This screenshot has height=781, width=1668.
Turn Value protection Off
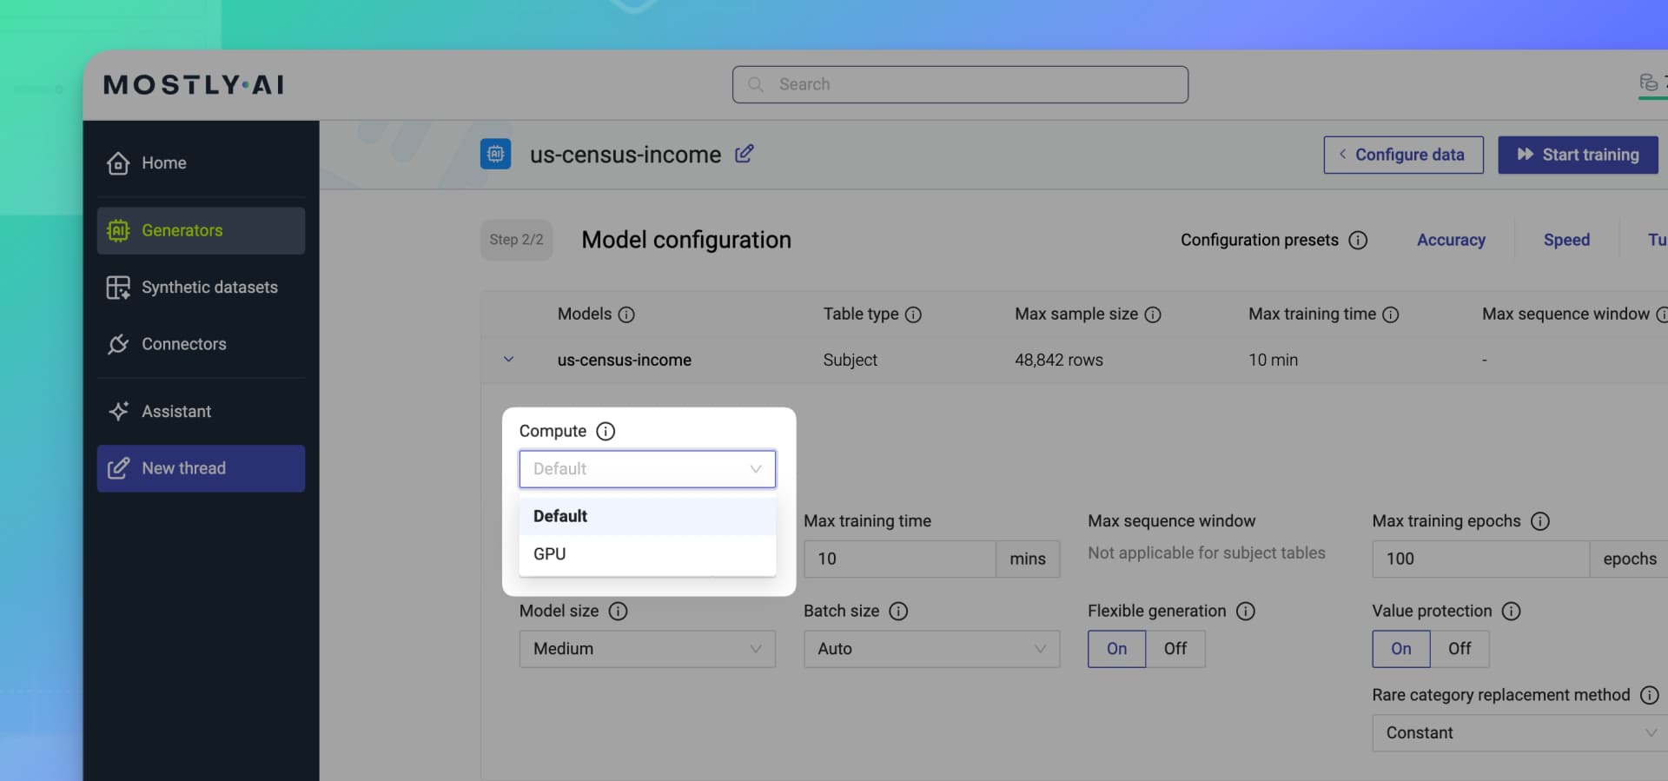(x=1459, y=649)
